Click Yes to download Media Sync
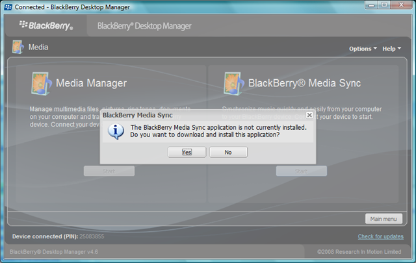416x263 pixels. click(187, 152)
